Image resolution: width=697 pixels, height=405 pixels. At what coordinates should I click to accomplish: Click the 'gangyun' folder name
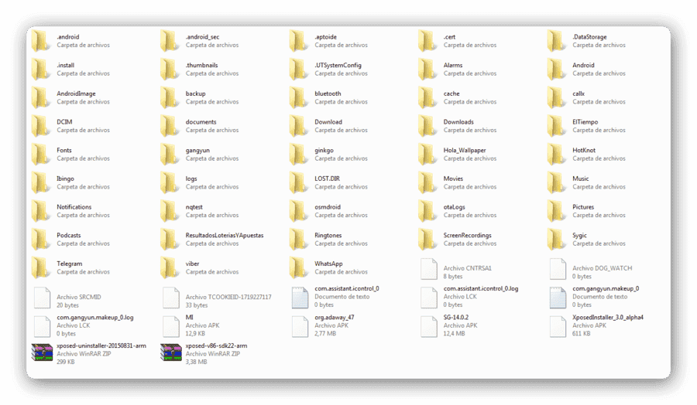(197, 151)
